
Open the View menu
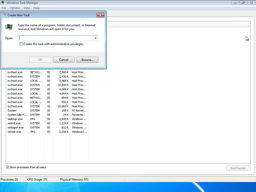click(x=27, y=8)
